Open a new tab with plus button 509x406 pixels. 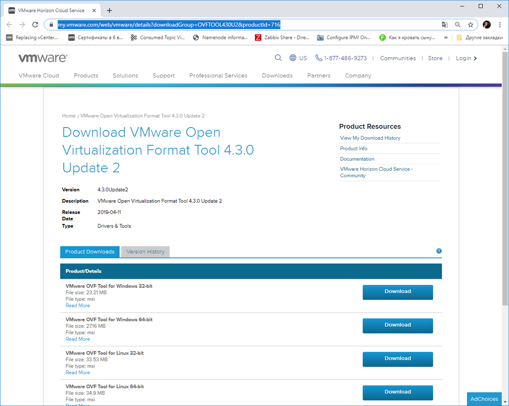click(x=109, y=10)
